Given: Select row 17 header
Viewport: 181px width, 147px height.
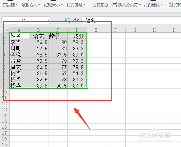Looking at the screenshot, I should tap(5, 133).
